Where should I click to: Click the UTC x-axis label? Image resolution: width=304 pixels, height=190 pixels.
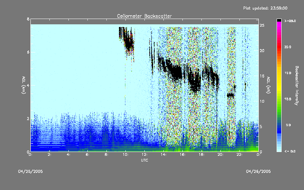[x=144, y=160]
